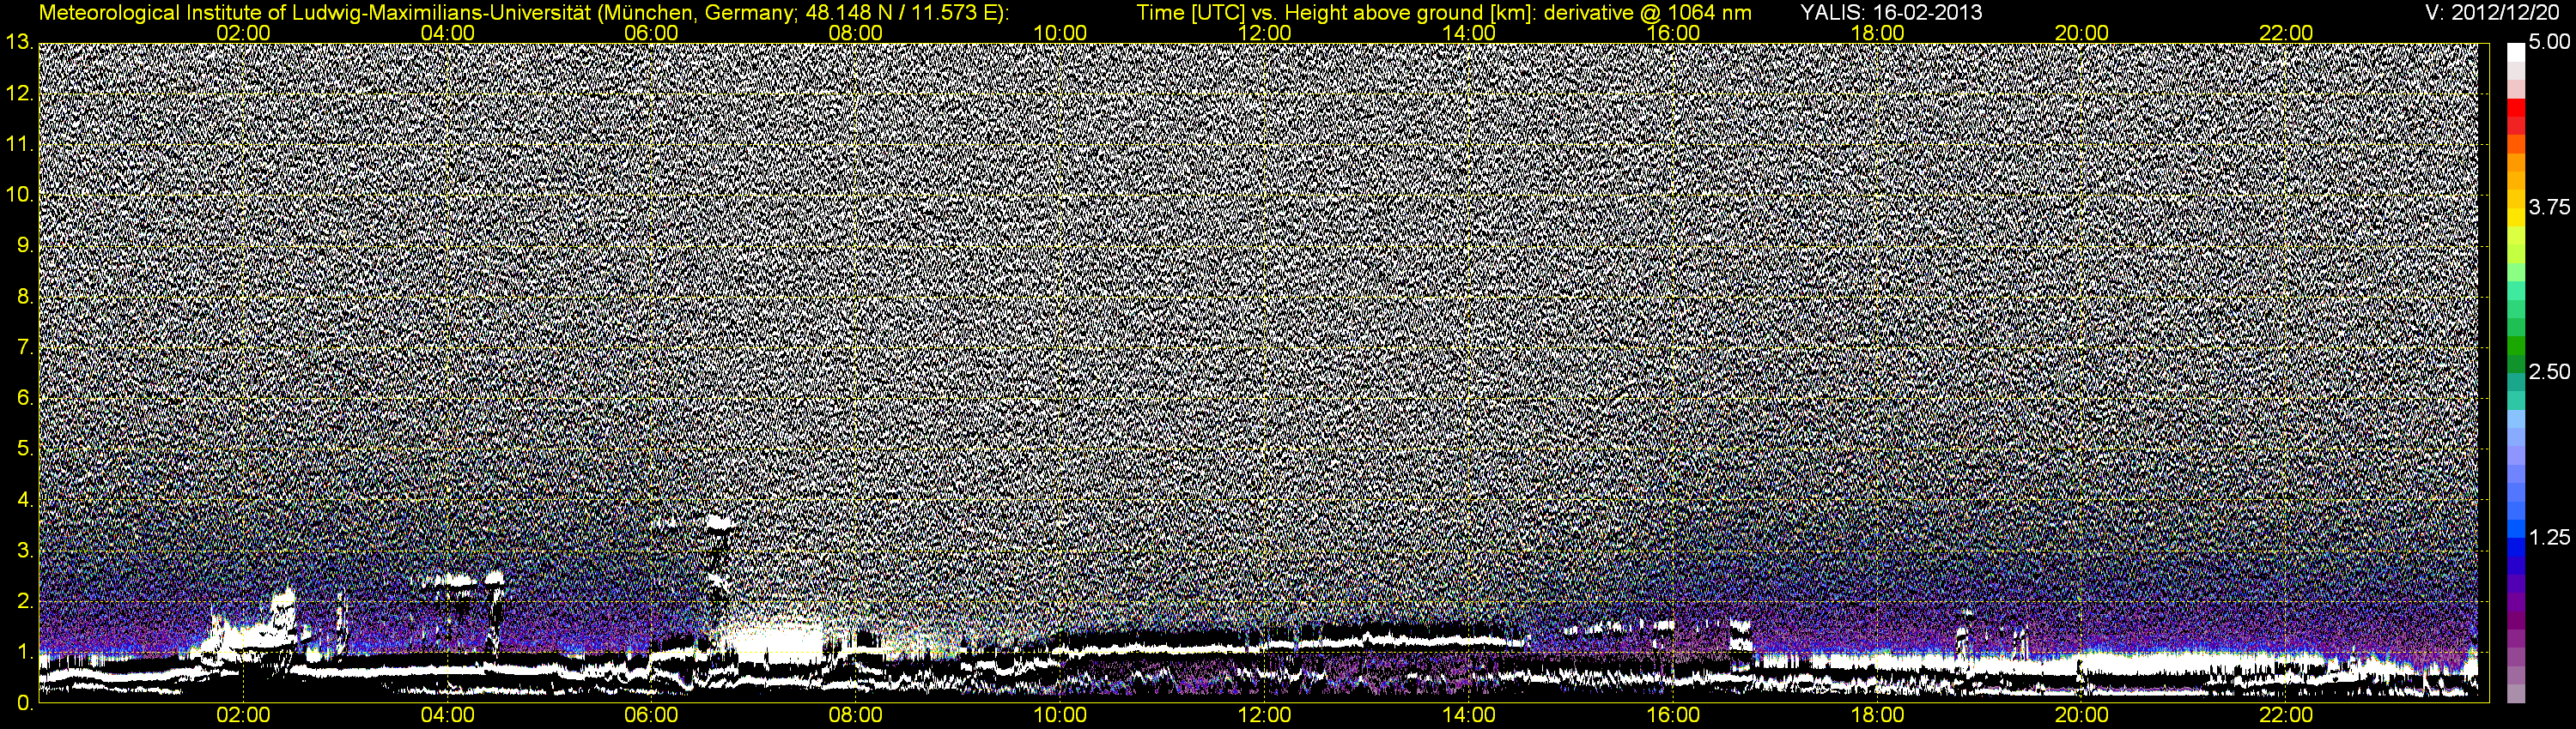Select the 0 km height axis label
Viewport: 2576px width, 729px height.
pos(25,703)
